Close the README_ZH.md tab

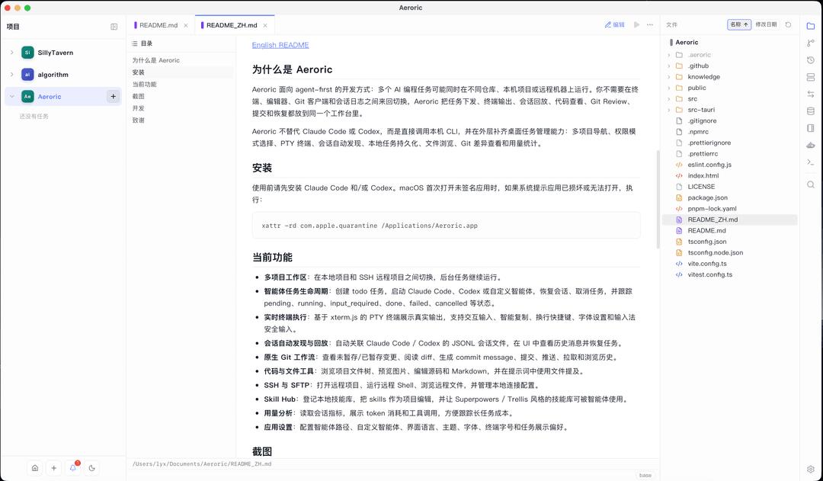(x=265, y=25)
